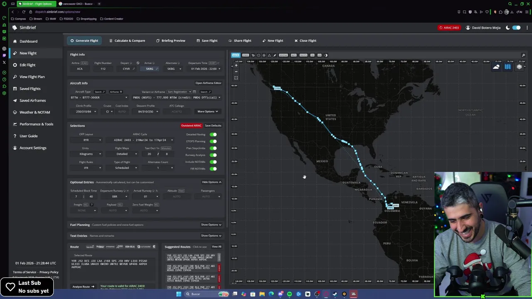Toggle the FIR NOTAMs switch
This screenshot has height=299, width=532.
coord(213,169)
